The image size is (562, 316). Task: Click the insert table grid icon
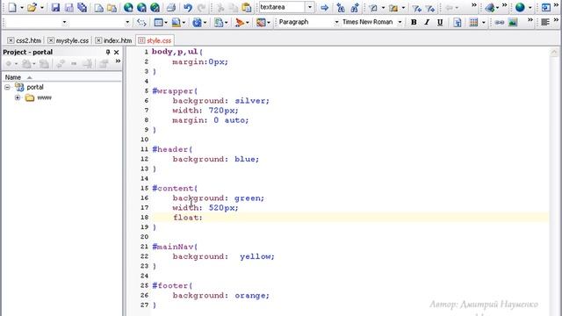click(473, 22)
